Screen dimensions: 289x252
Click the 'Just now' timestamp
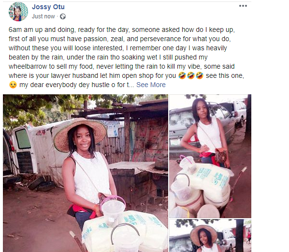[x=43, y=16]
